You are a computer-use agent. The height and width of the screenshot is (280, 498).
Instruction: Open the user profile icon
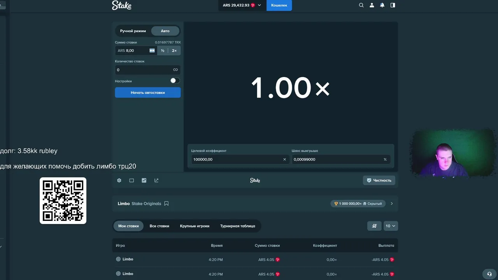point(372,5)
